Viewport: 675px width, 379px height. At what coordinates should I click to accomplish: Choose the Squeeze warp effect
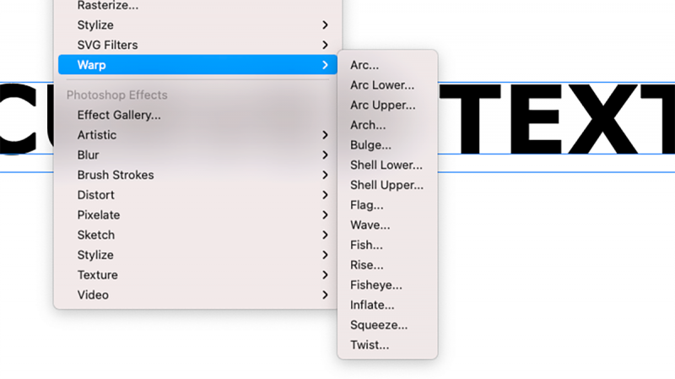click(387, 325)
